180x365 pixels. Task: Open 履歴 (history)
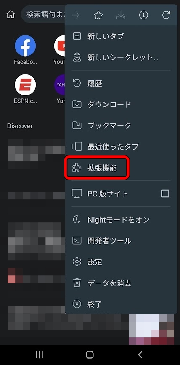[121, 83]
